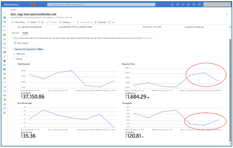Click View all tests

(18, 22)
